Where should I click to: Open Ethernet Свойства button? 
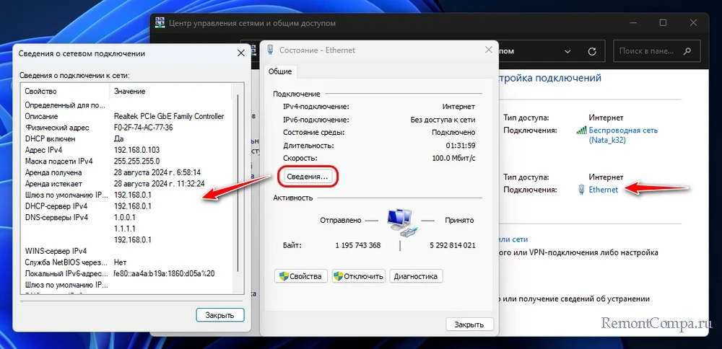click(301, 276)
